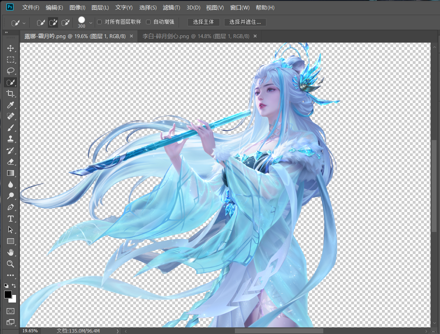Open the 视图(V) menu
The width and height of the screenshot is (440, 334).
point(215,7)
